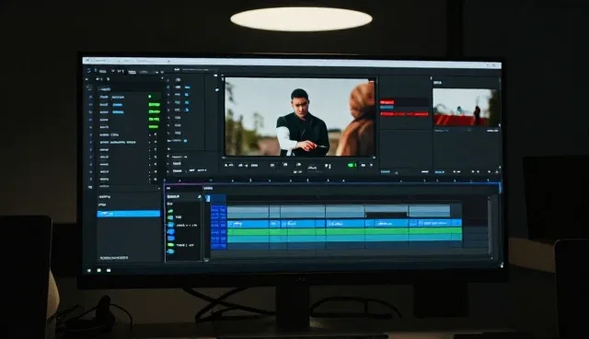Click the playhead marker at timeline start
589x339 pixels.
208,198
